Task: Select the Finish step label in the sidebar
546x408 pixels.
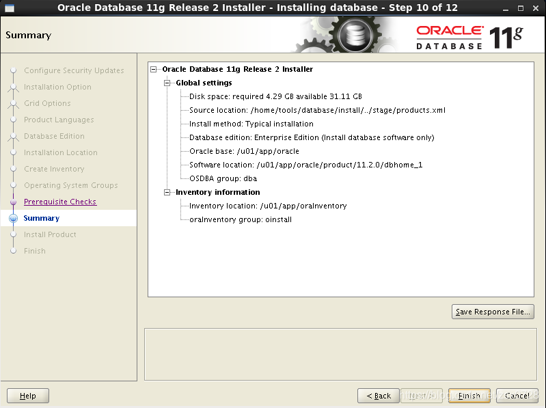Action: pyautogui.click(x=34, y=251)
